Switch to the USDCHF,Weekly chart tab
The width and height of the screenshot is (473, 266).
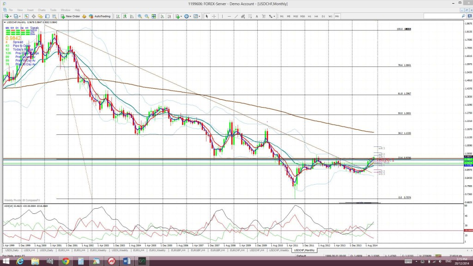click(x=279, y=250)
